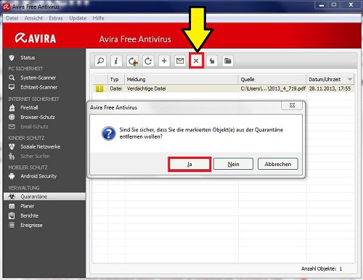This screenshot has width=363, height=280.
Task: Click the restore-to arrow icon in toolbar
Action: pyautogui.click(x=148, y=61)
